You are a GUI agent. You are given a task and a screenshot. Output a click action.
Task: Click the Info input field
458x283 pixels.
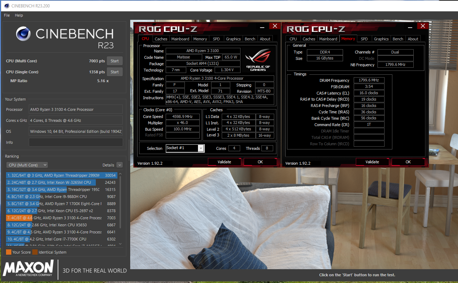point(76,142)
